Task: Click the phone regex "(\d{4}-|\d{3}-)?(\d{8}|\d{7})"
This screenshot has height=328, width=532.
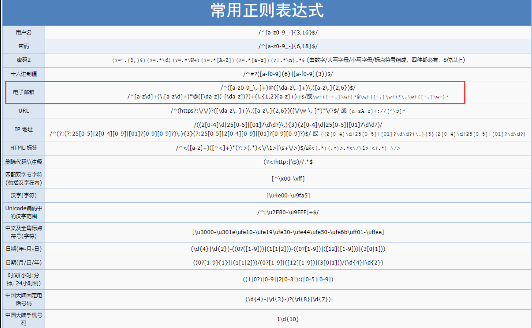Action: [x=288, y=299]
